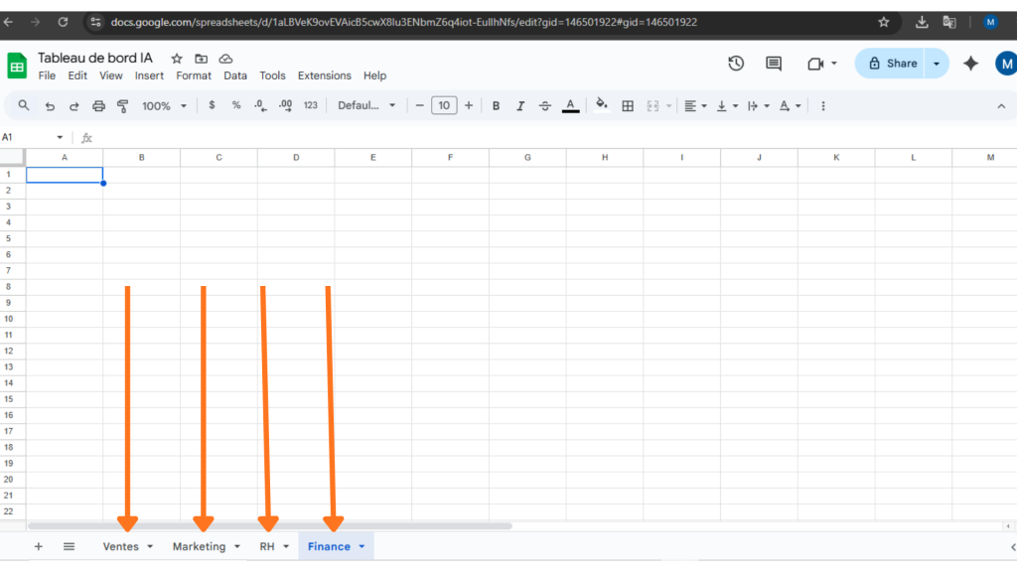This screenshot has height=572, width=1017.
Task: Select the Text color swatch
Action: coord(569,105)
